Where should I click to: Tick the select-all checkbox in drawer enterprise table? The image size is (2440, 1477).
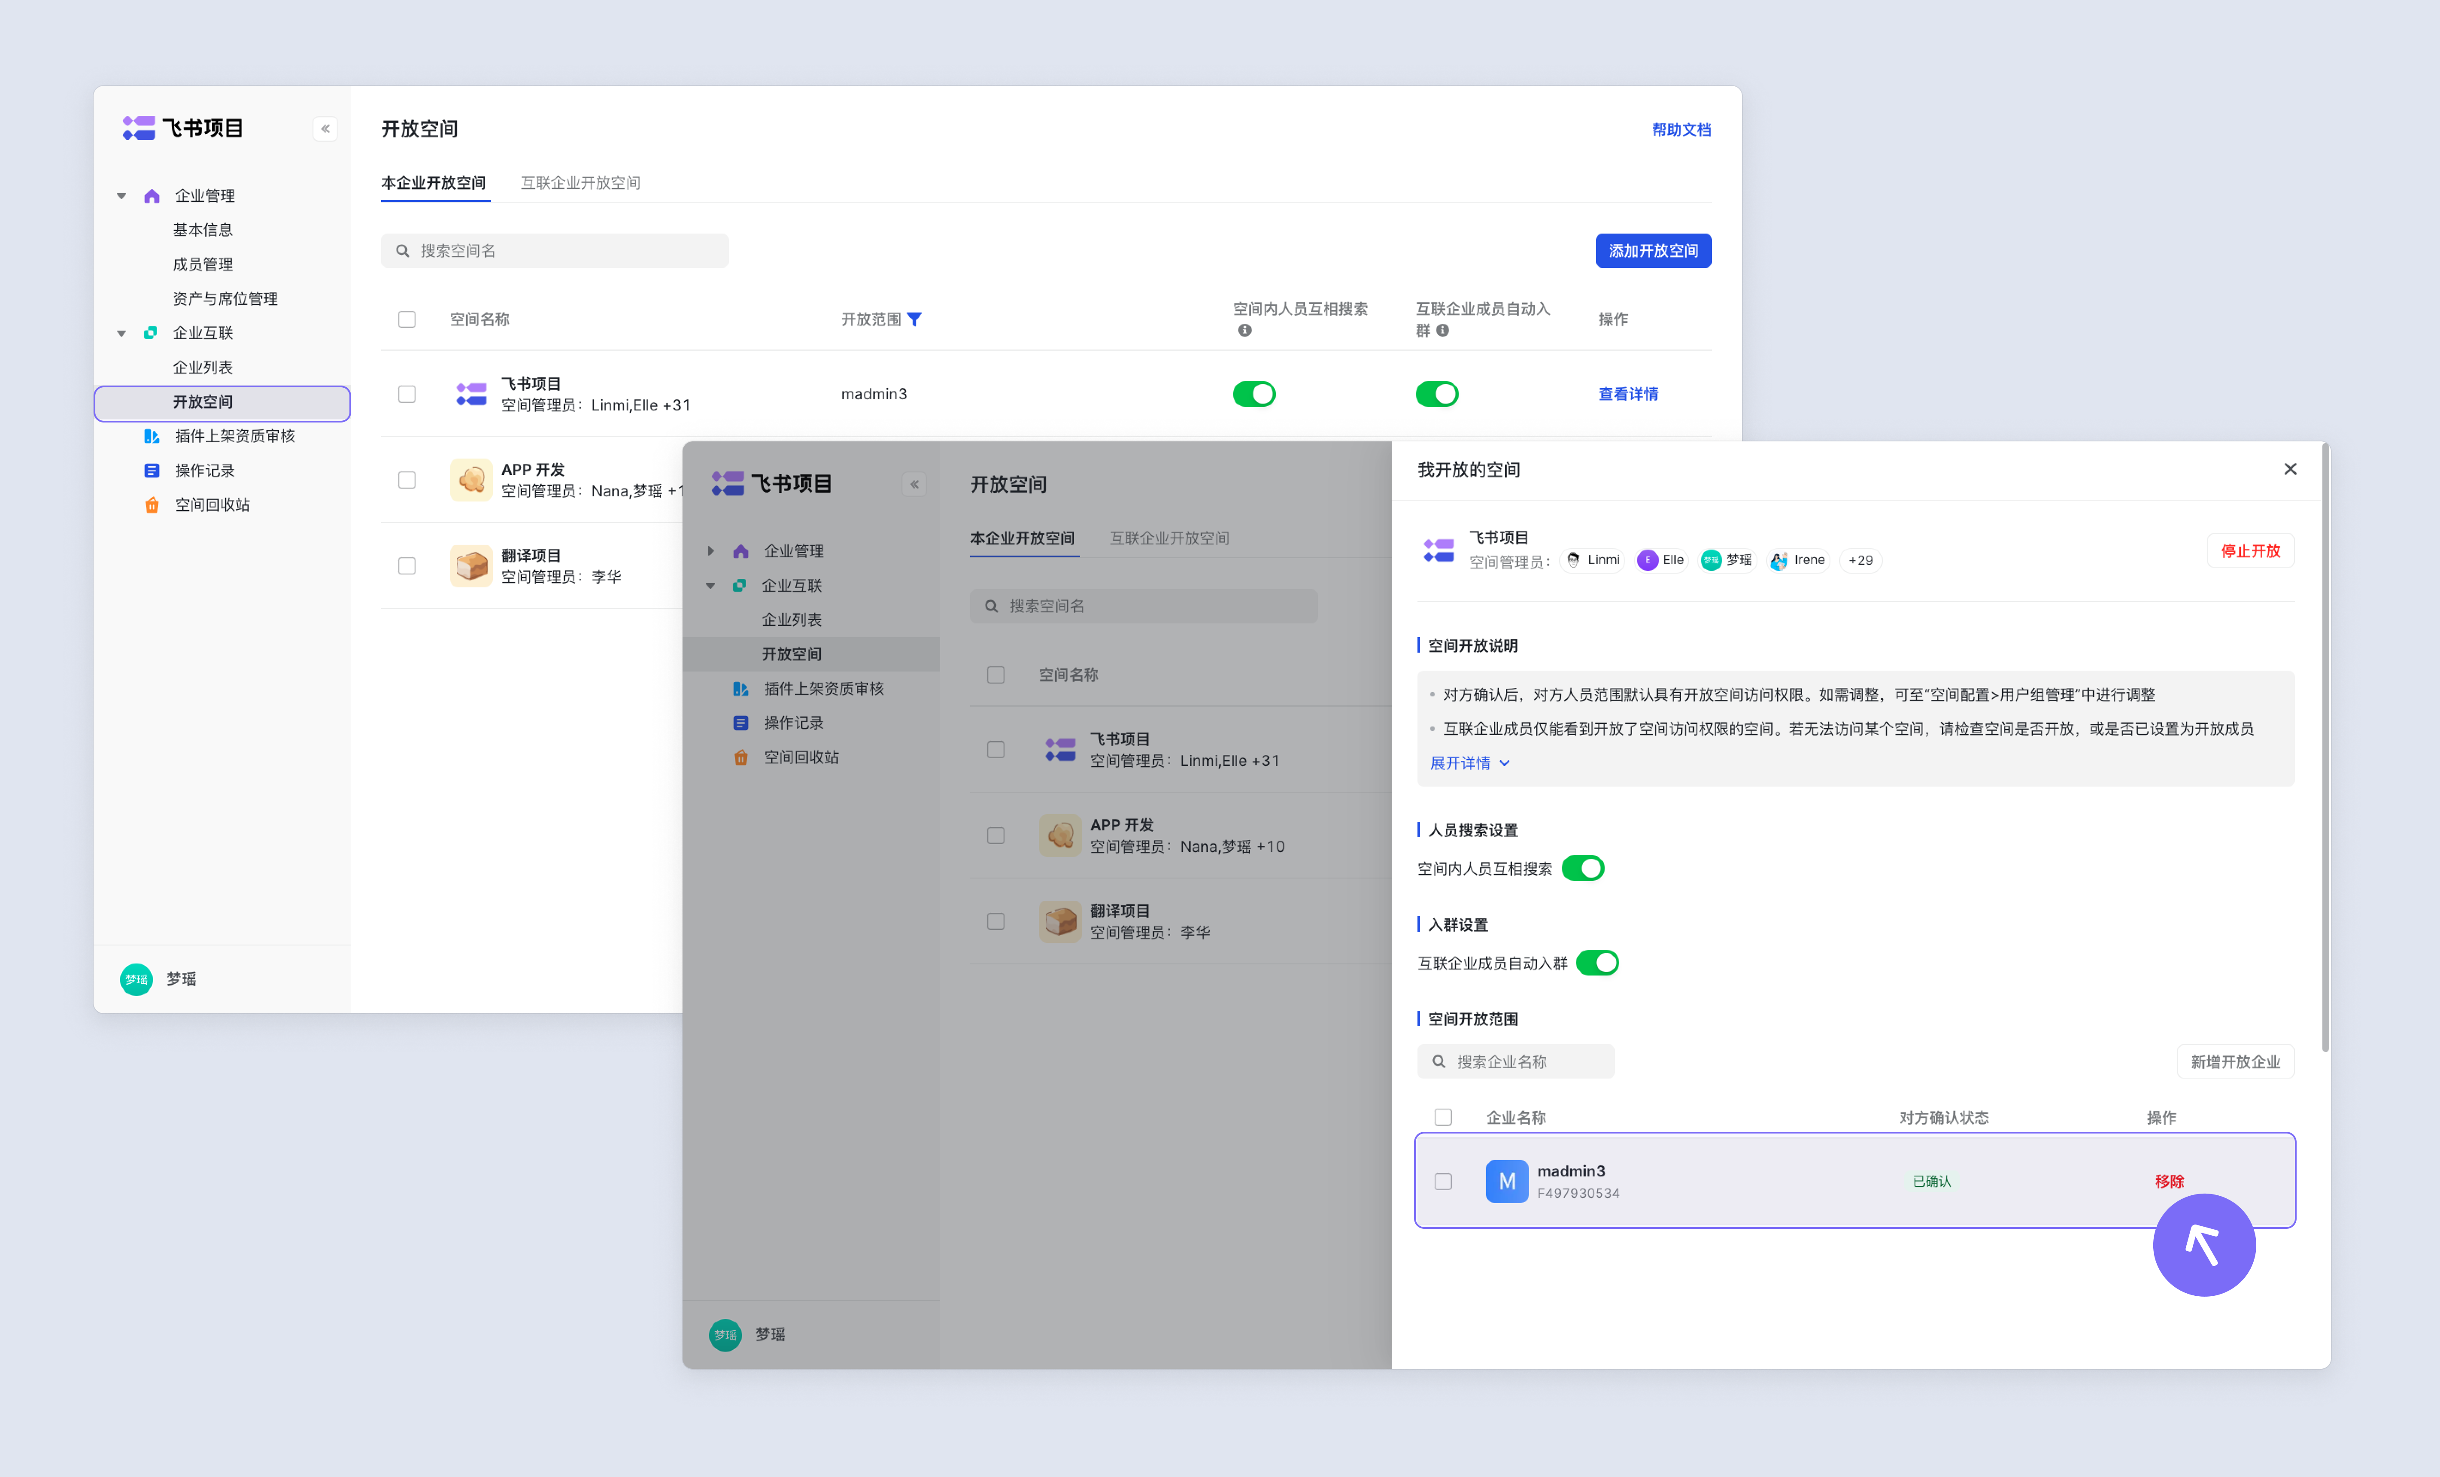[1443, 1117]
